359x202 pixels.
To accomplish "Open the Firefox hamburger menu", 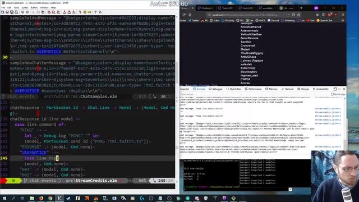I will [x=343, y=15].
